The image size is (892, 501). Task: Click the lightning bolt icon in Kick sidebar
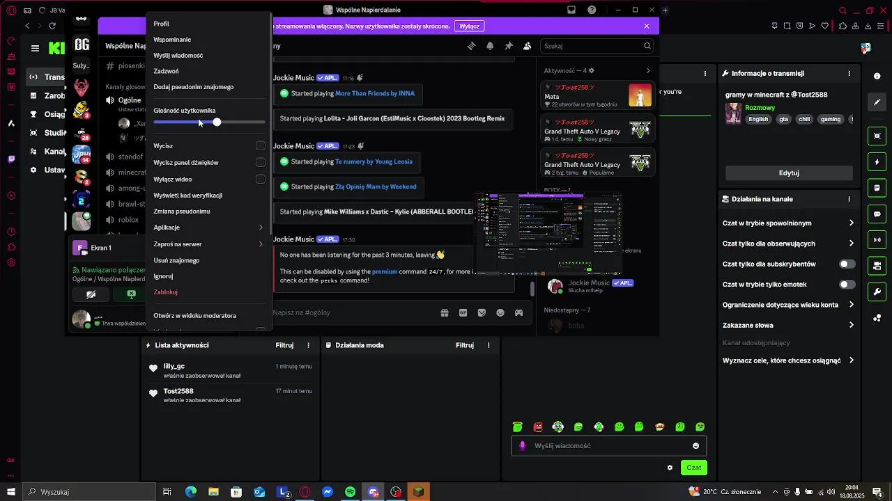coord(877,162)
